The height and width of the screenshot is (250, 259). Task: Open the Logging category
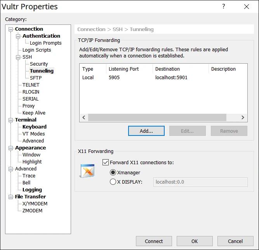pos(32,190)
